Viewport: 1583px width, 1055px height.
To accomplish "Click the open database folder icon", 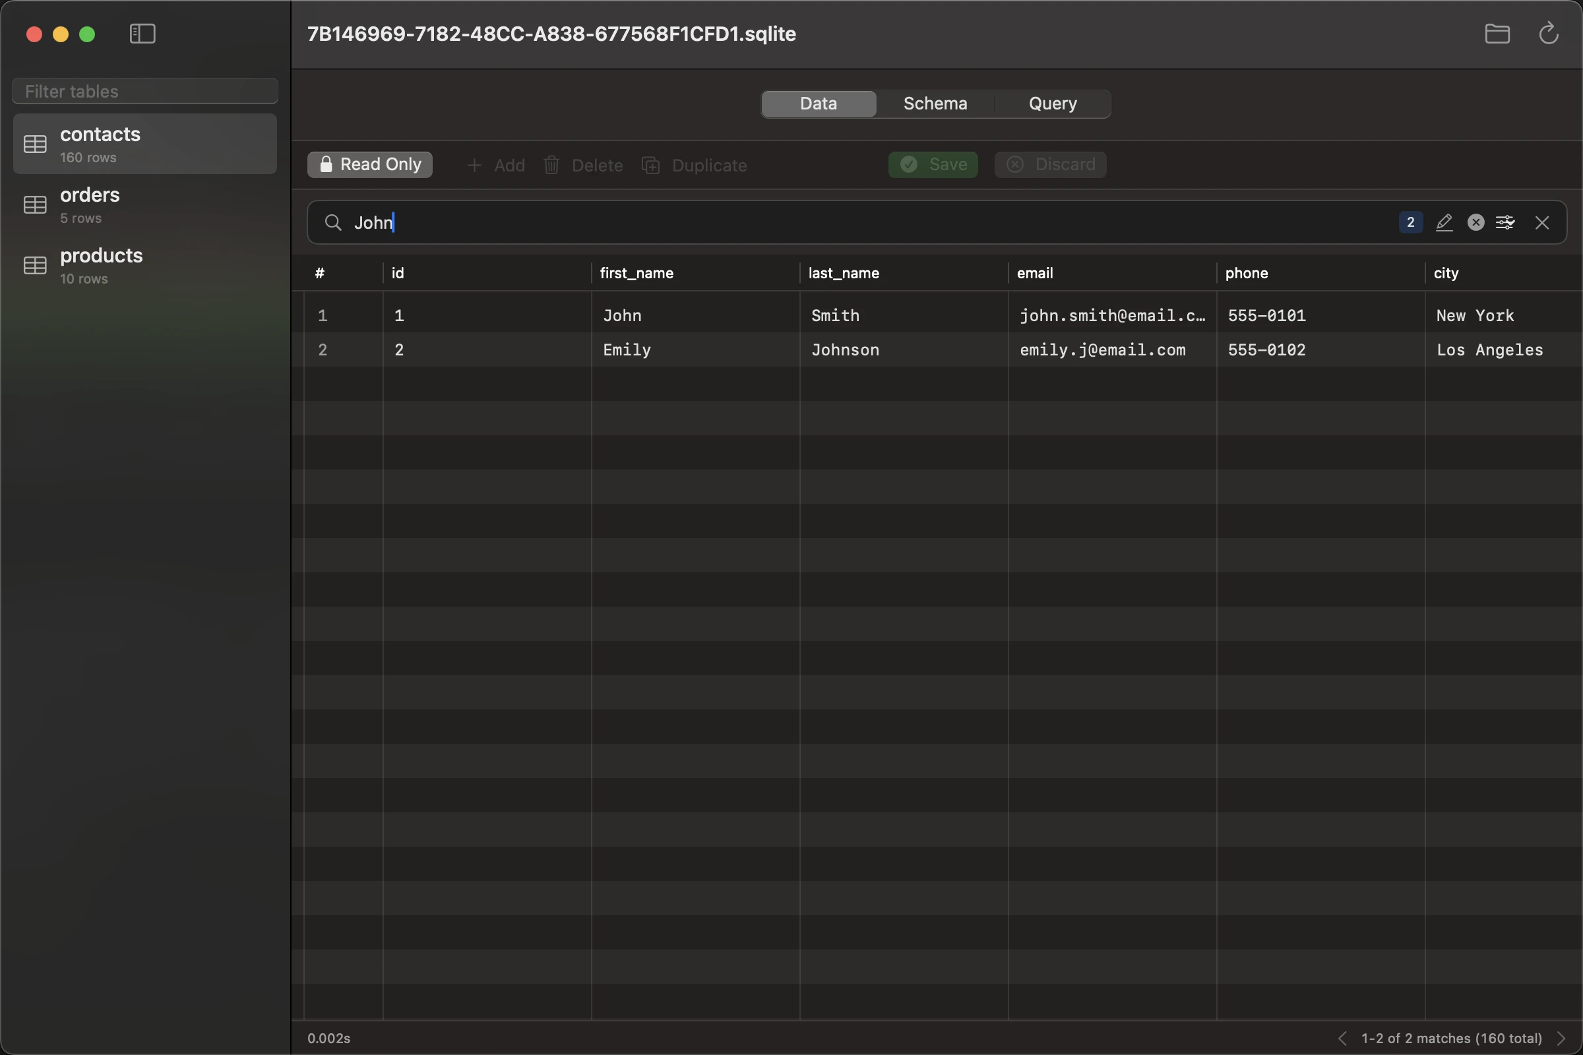I will (x=1497, y=34).
